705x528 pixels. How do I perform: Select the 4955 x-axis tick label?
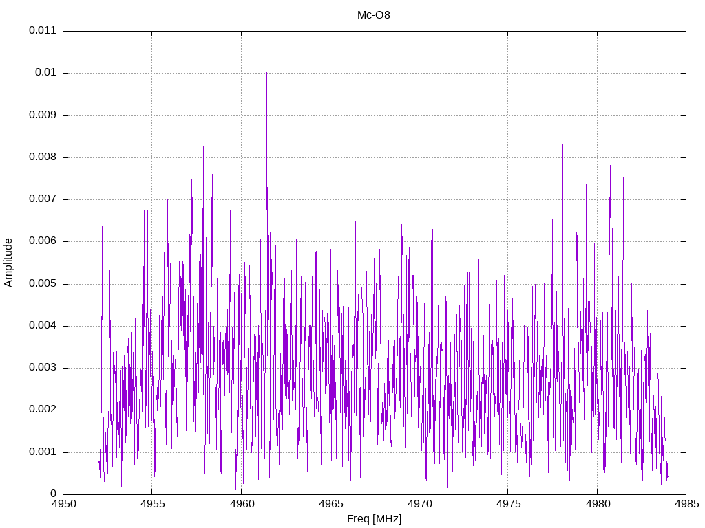pyautogui.click(x=152, y=504)
